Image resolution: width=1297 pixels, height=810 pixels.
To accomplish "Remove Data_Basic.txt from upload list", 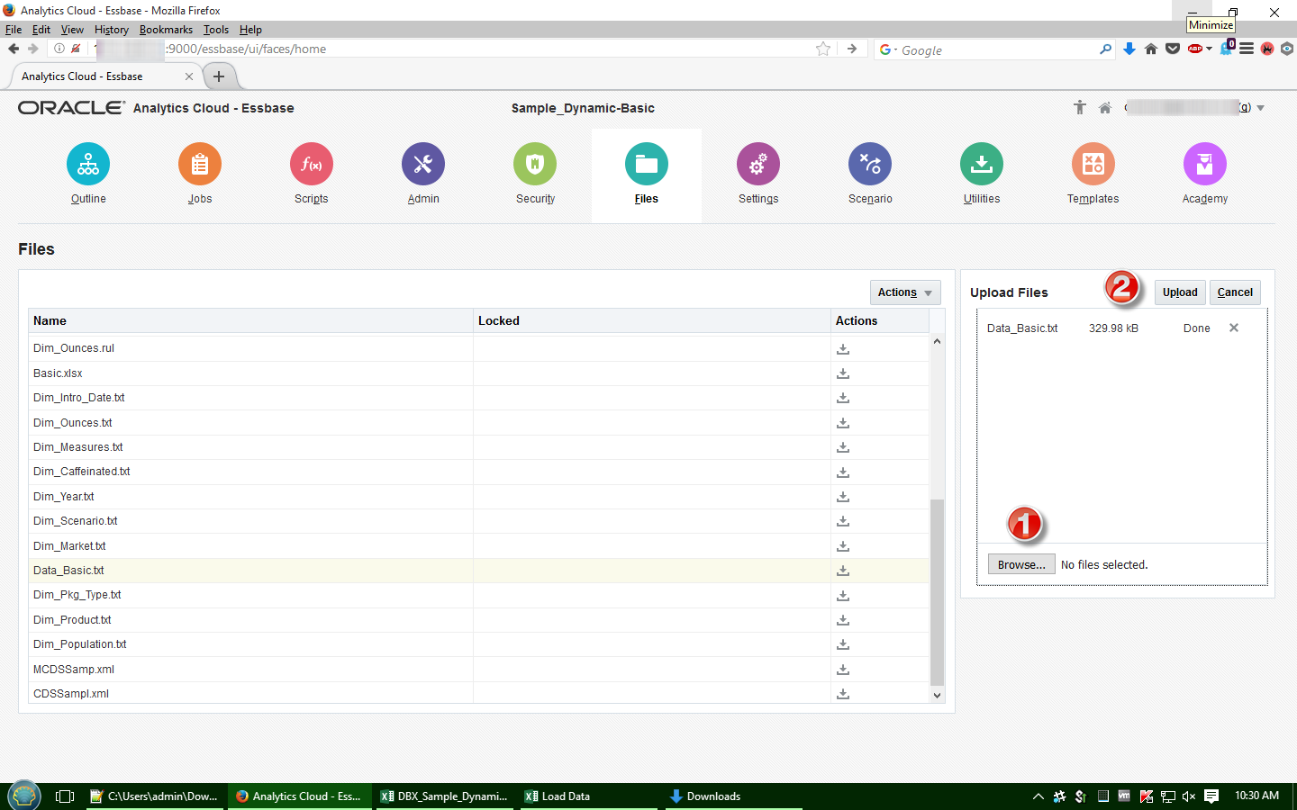I will (1234, 328).
